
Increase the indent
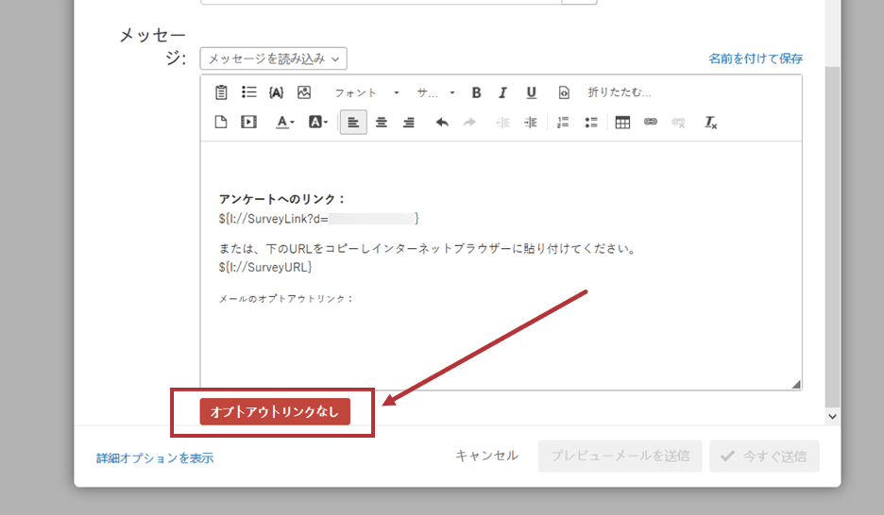(531, 122)
